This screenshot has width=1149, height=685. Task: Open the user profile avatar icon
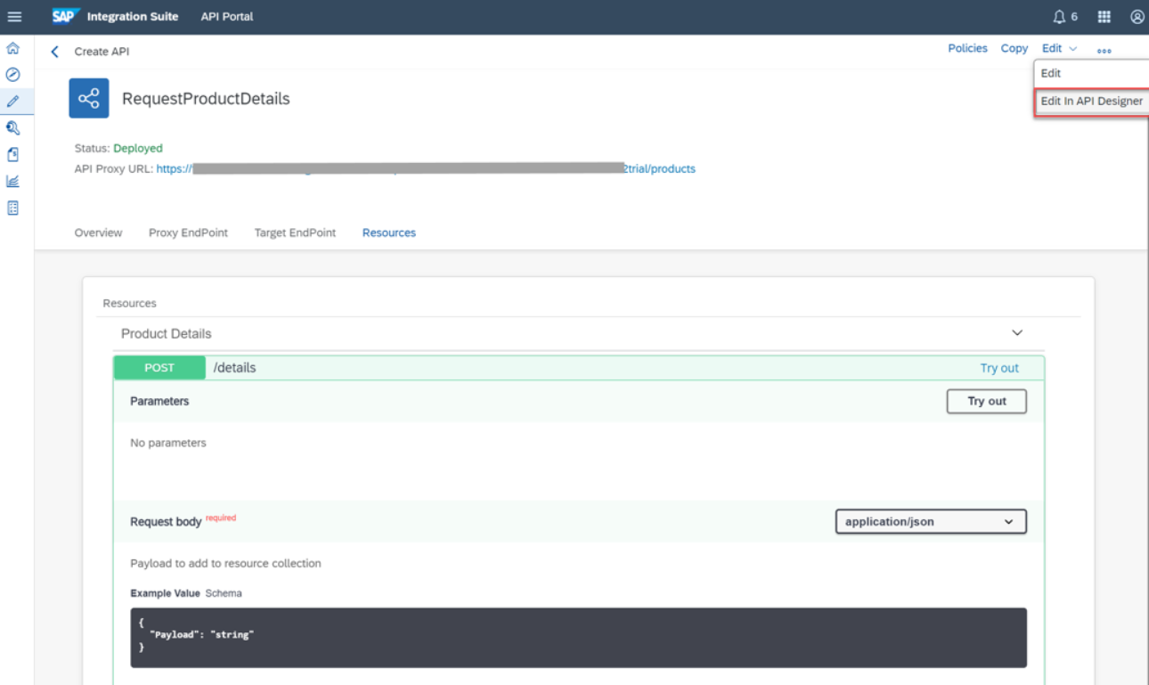1137,16
